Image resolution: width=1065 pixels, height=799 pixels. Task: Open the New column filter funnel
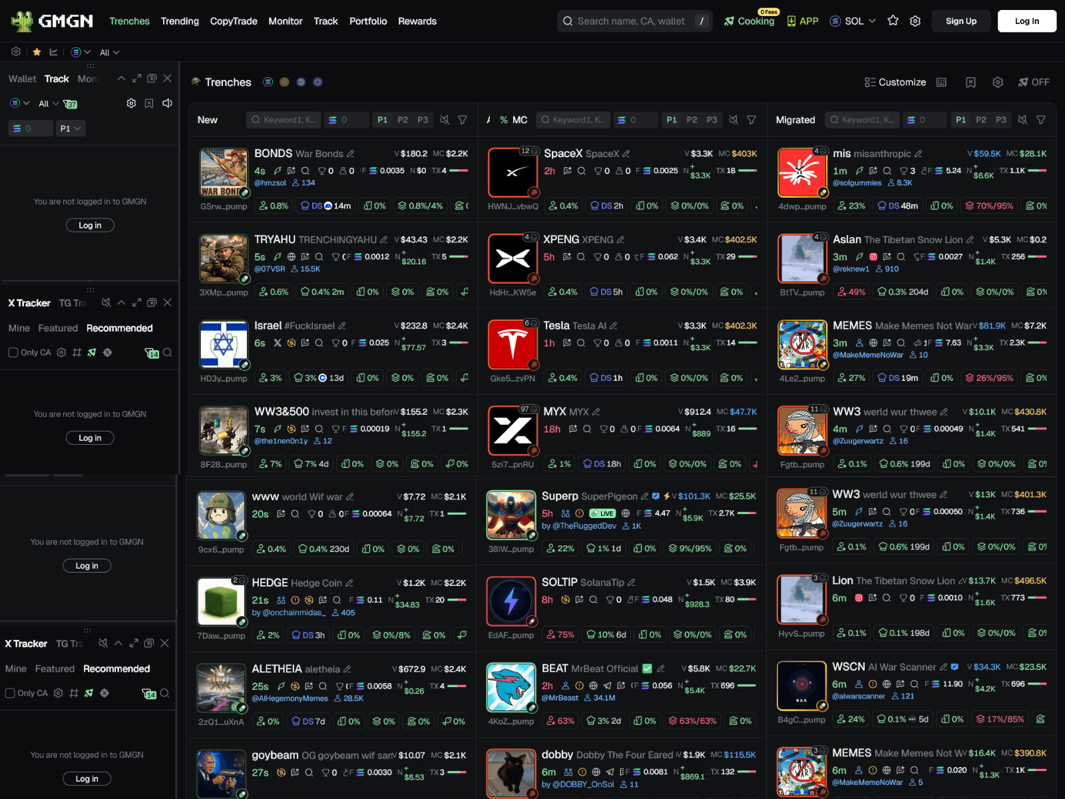coord(463,120)
